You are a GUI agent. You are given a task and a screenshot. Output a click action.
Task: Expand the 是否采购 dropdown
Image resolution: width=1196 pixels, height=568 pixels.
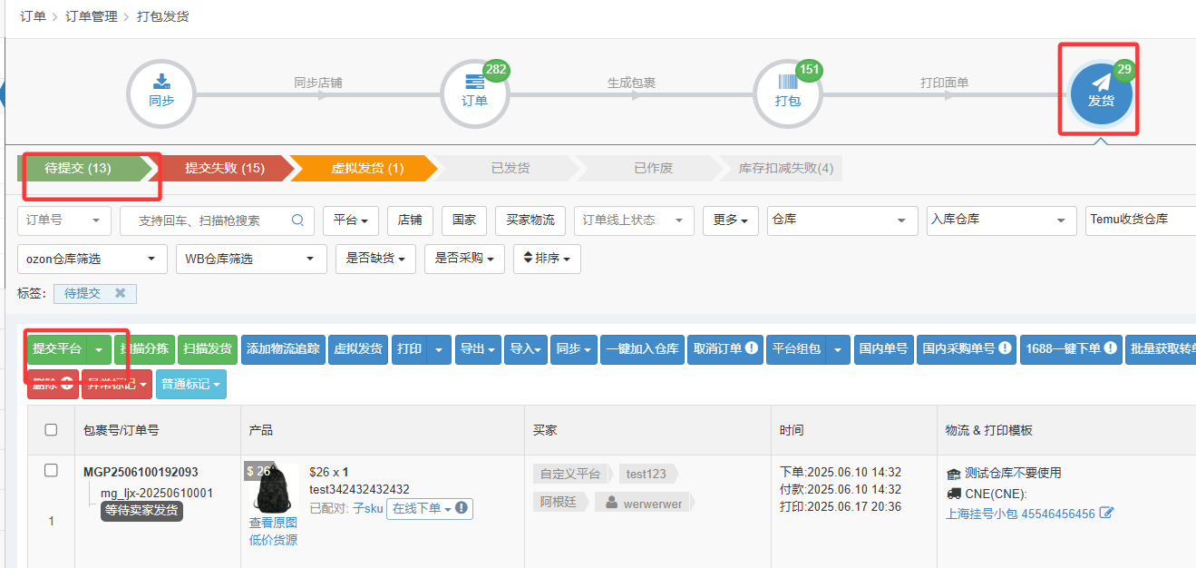464,259
